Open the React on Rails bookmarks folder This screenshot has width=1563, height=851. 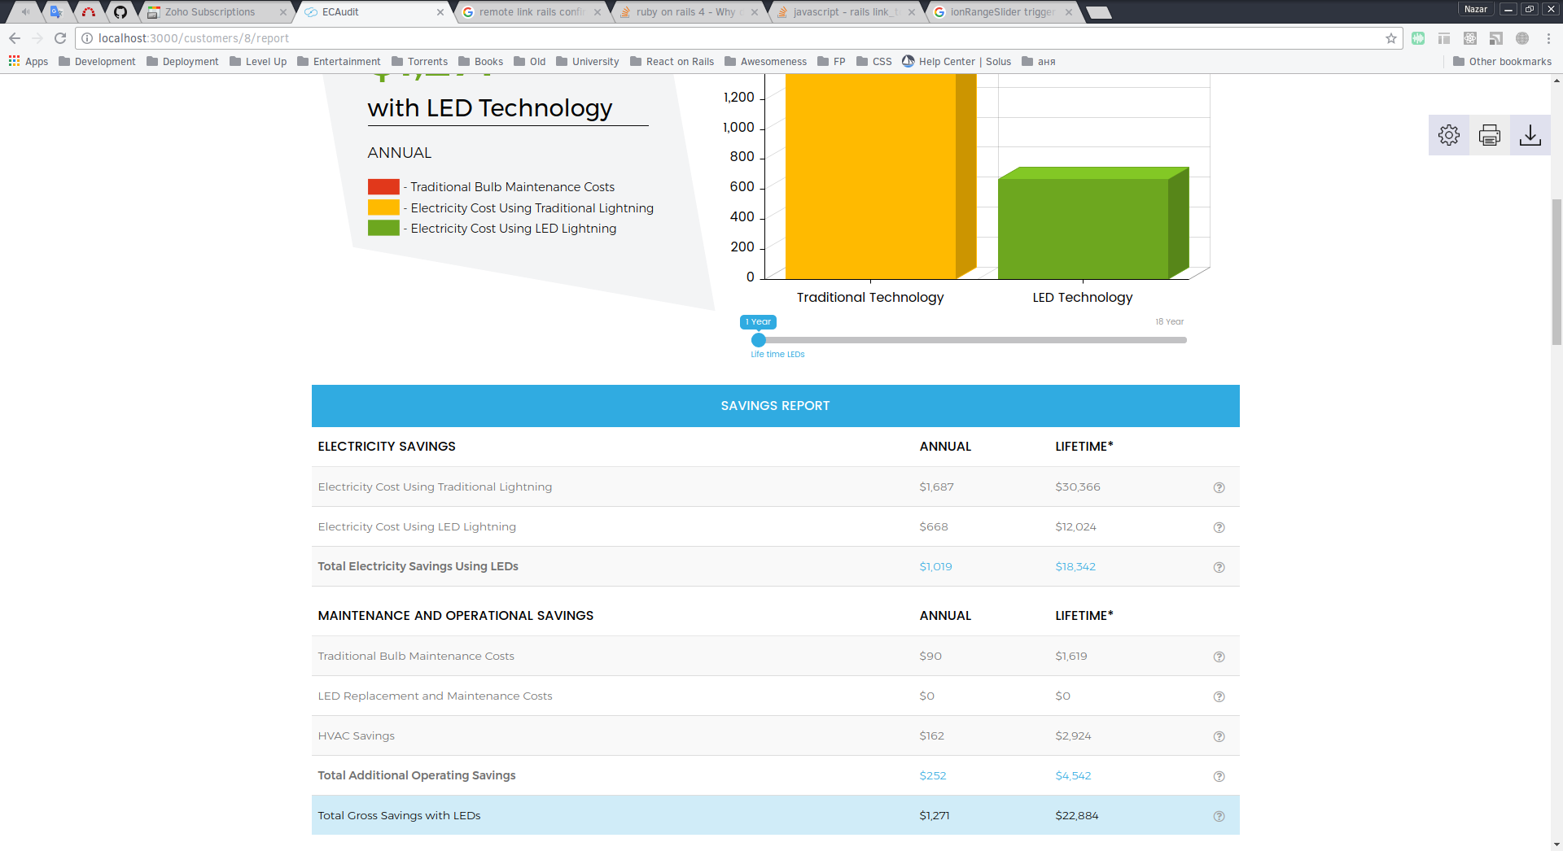pos(672,62)
